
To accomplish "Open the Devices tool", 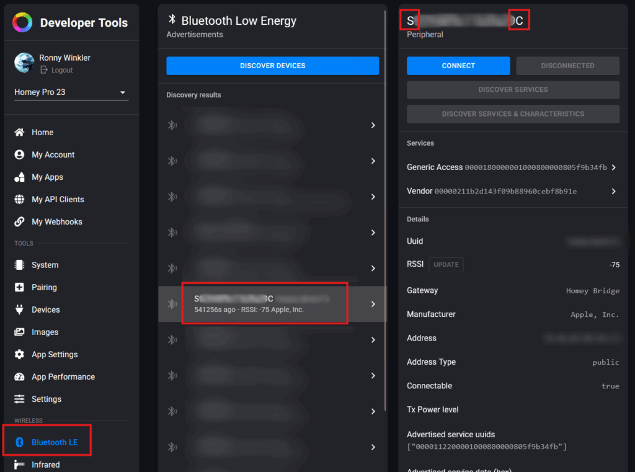I will coord(46,309).
